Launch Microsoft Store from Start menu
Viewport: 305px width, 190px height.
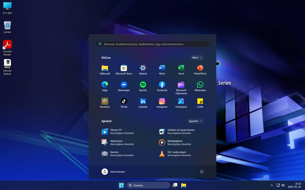pyautogui.click(x=124, y=70)
